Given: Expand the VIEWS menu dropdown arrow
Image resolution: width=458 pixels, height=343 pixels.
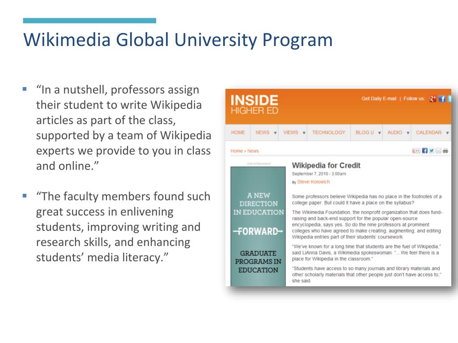Looking at the screenshot, I should pyautogui.click(x=304, y=133).
